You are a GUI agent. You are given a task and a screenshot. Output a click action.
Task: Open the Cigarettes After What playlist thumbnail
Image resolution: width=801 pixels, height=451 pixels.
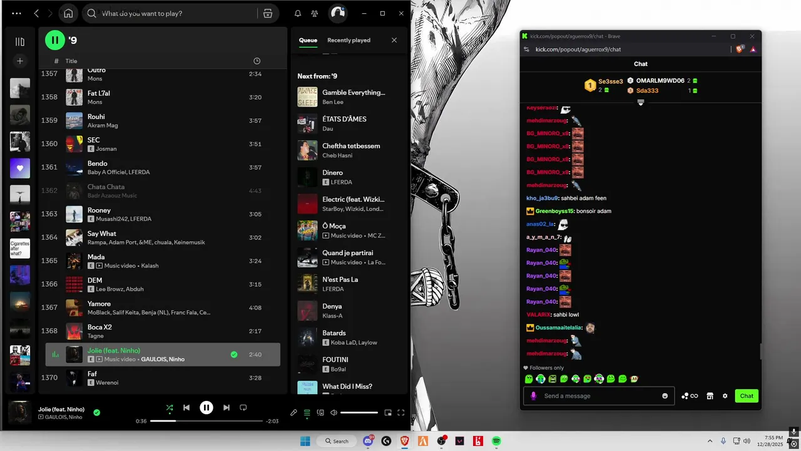pyautogui.click(x=20, y=249)
